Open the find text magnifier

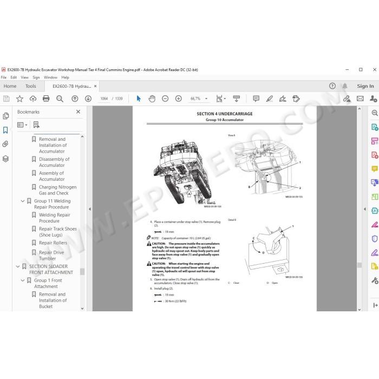(60, 99)
